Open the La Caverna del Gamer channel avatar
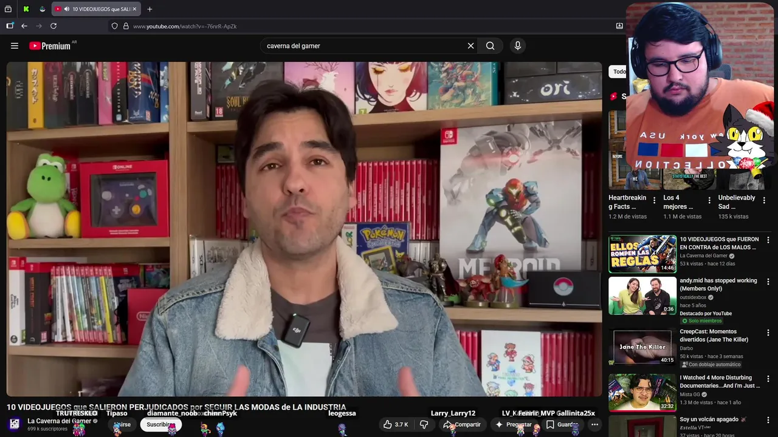Screen dimensions: 778x437 coord(15,424)
